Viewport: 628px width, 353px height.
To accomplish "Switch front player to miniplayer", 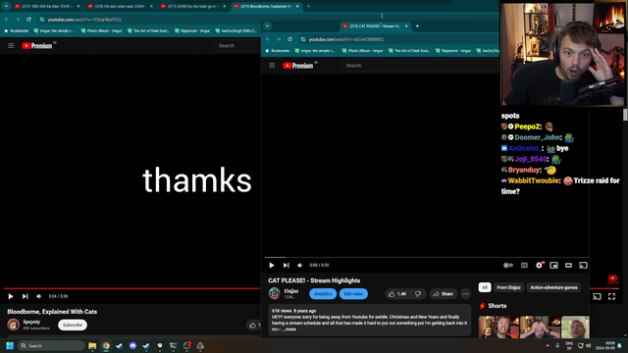I will click(553, 265).
